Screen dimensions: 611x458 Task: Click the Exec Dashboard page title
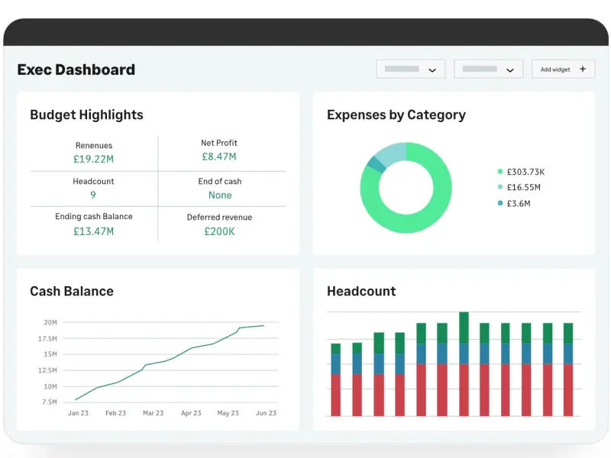tap(76, 69)
